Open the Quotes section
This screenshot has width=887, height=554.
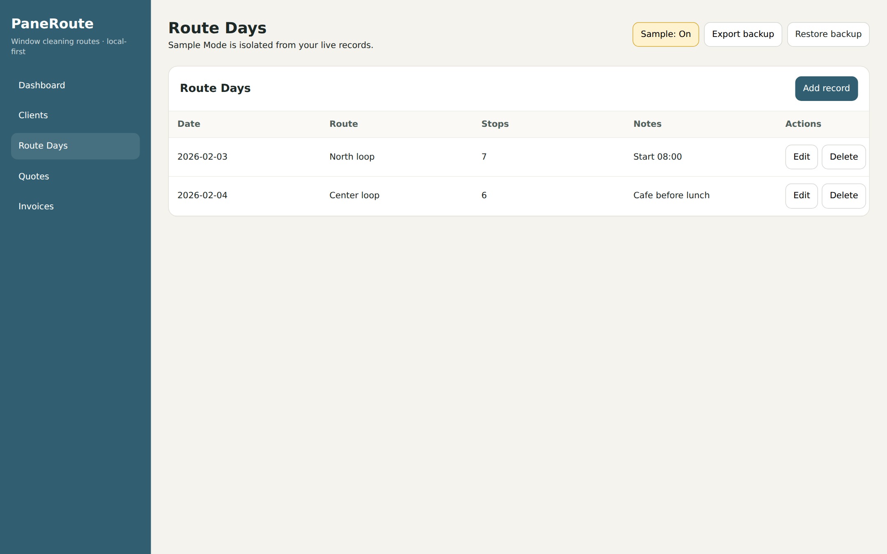point(75,176)
